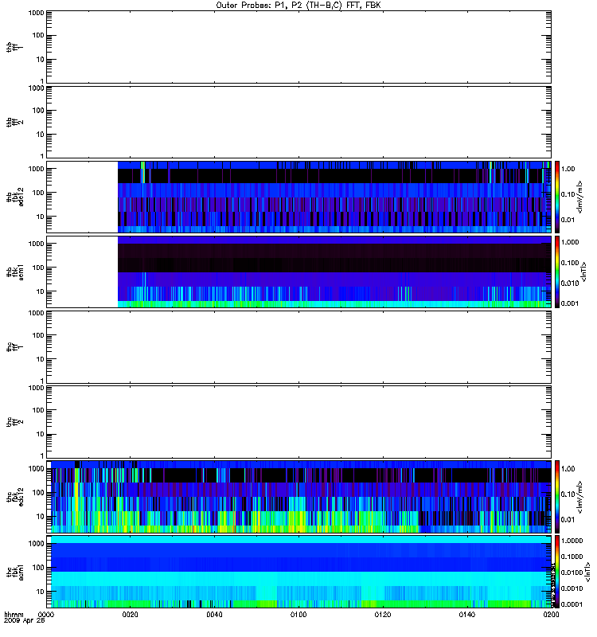Click the 0040 time axis label

pyautogui.click(x=214, y=615)
